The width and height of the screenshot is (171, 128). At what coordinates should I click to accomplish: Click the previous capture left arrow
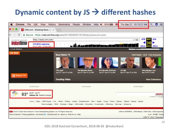tap(144, 42)
